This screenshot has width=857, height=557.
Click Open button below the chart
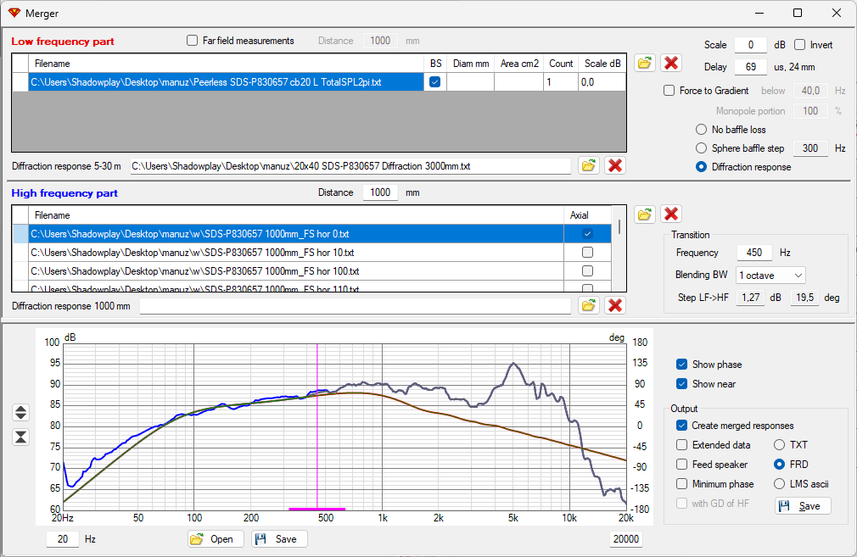216,539
